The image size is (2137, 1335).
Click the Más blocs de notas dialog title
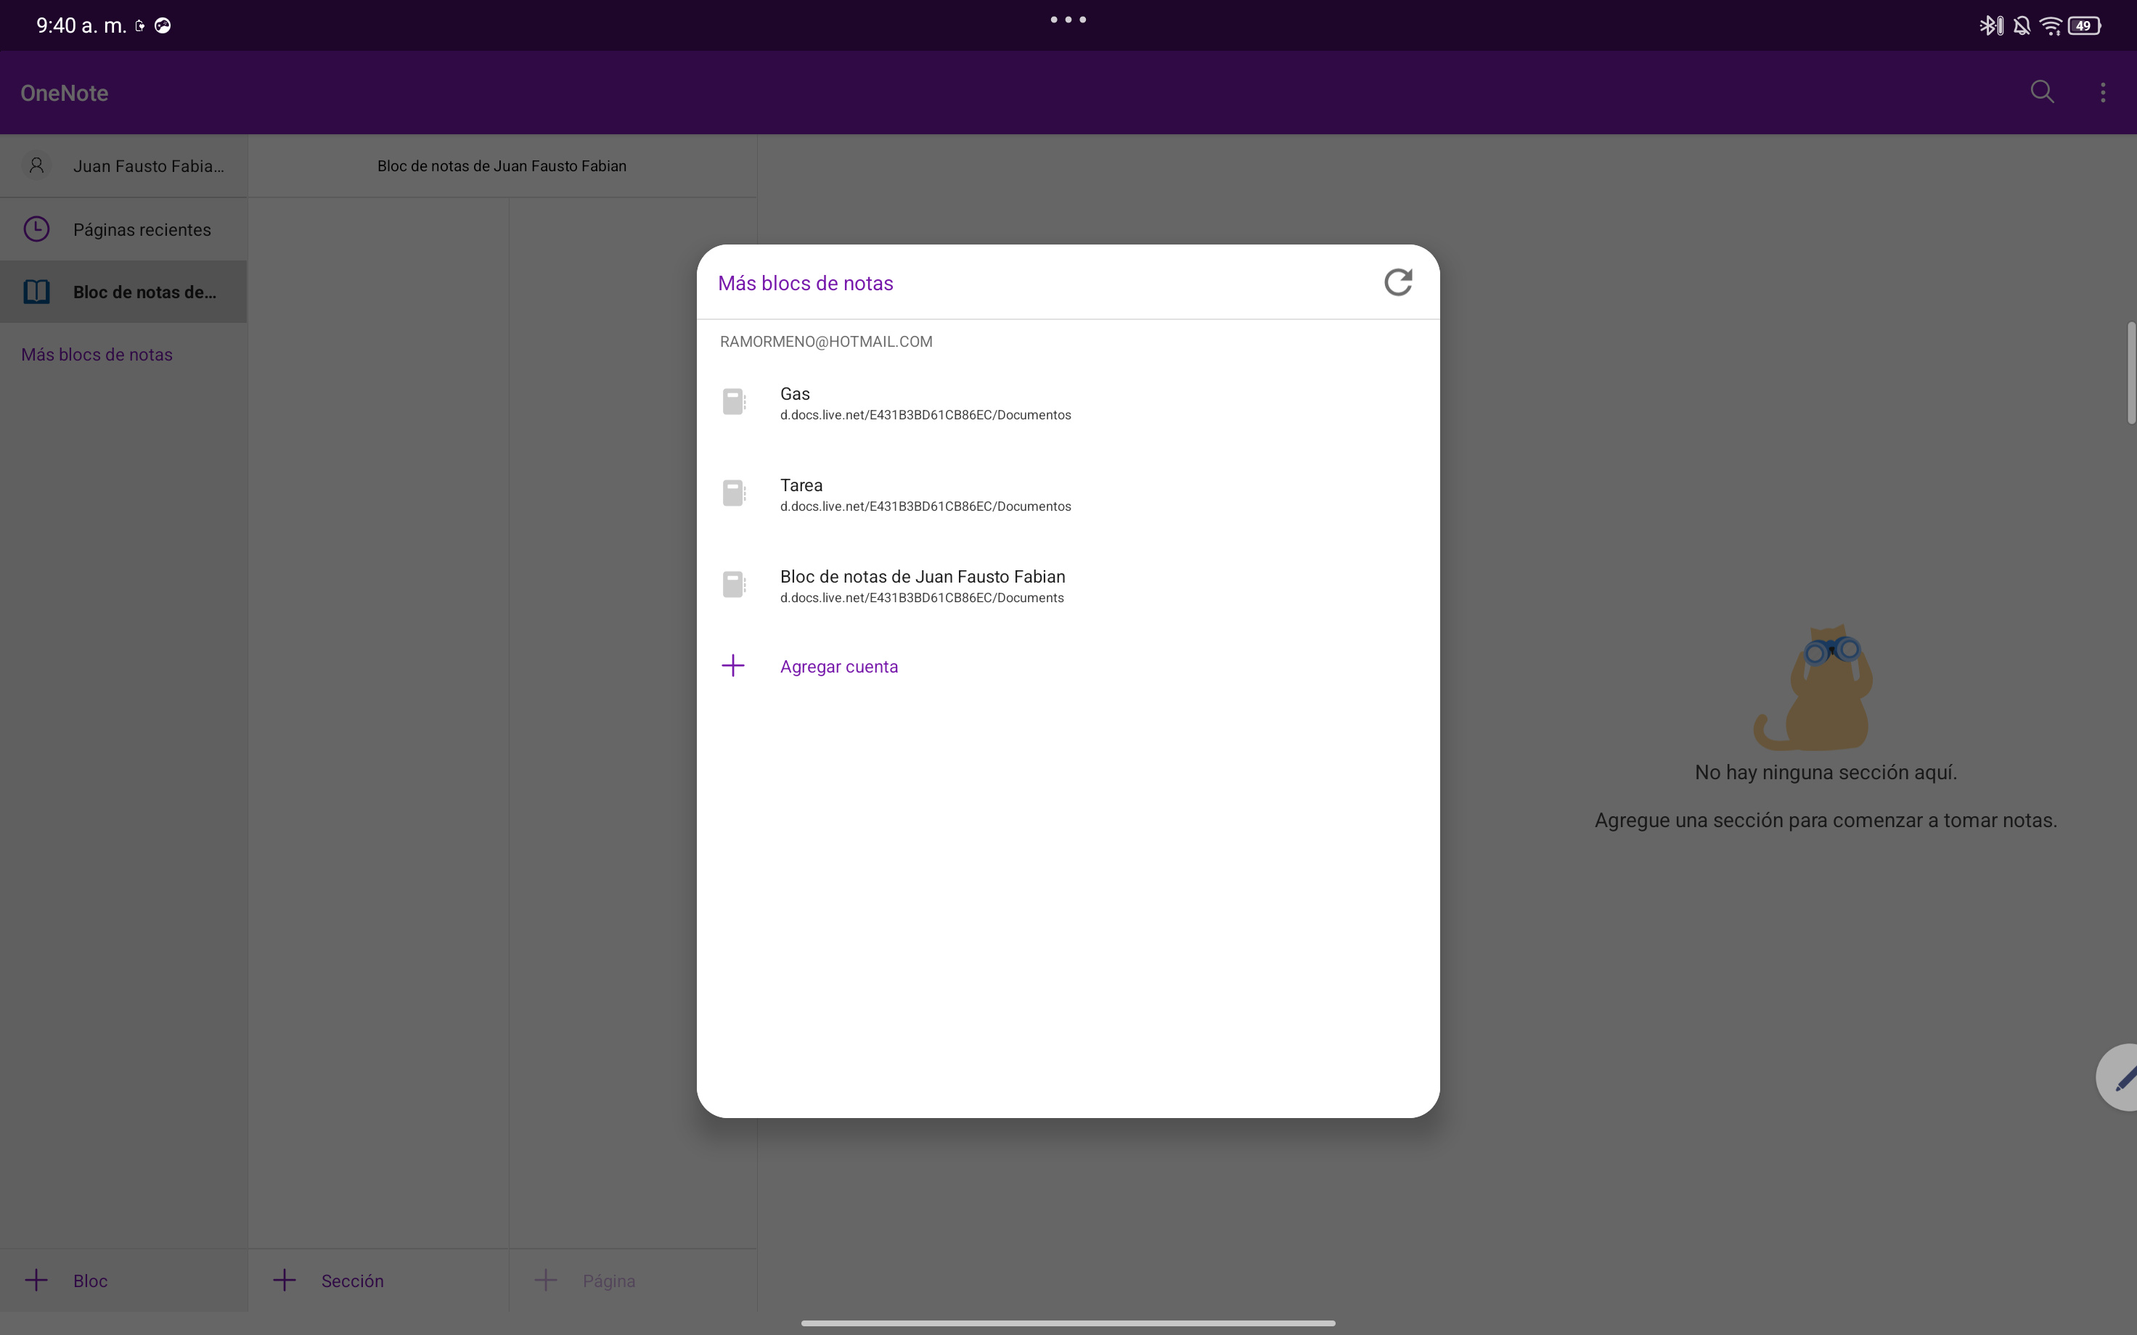click(805, 284)
